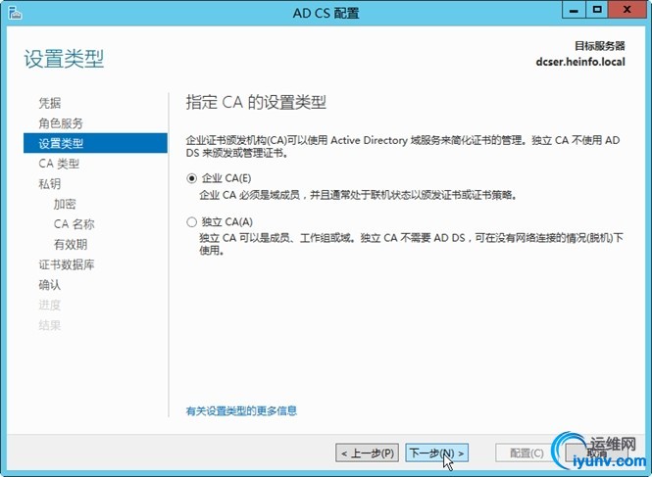652x477 pixels.
Task: Click the 指定 CA 的设置类型 heading
Action: [x=256, y=102]
